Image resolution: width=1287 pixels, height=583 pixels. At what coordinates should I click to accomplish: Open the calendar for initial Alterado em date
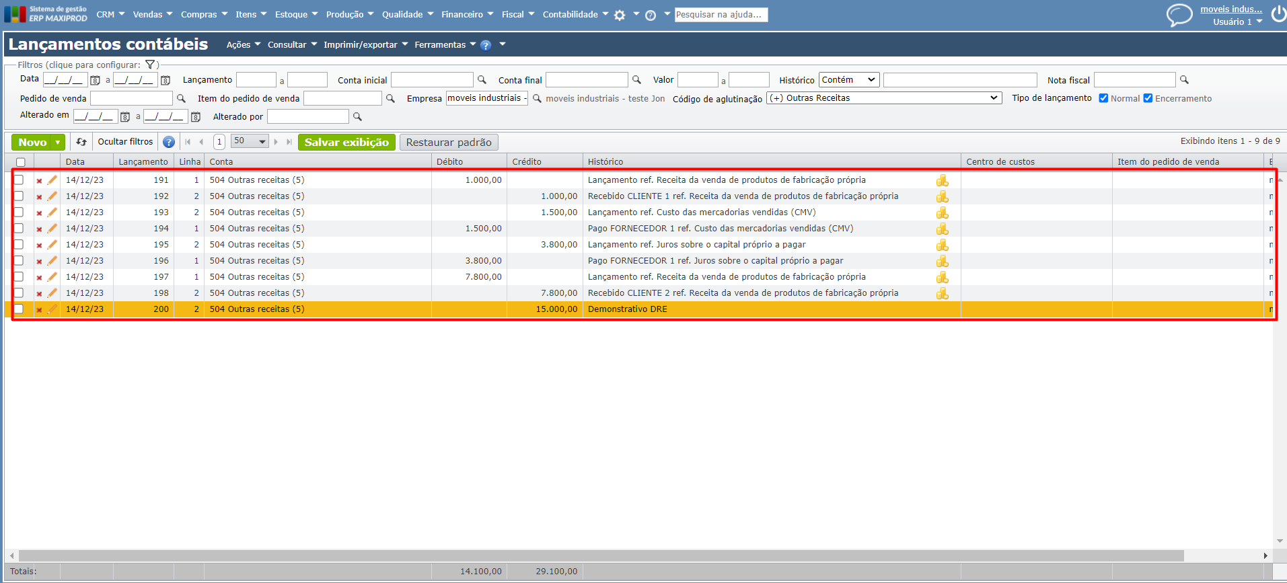click(125, 117)
